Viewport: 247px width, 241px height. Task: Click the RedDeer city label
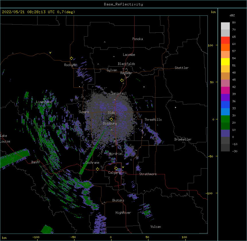pos(126,73)
